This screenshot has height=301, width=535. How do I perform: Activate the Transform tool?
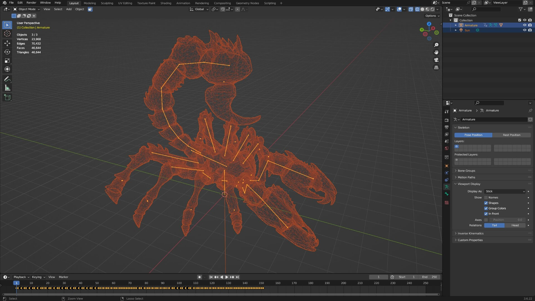click(7, 69)
